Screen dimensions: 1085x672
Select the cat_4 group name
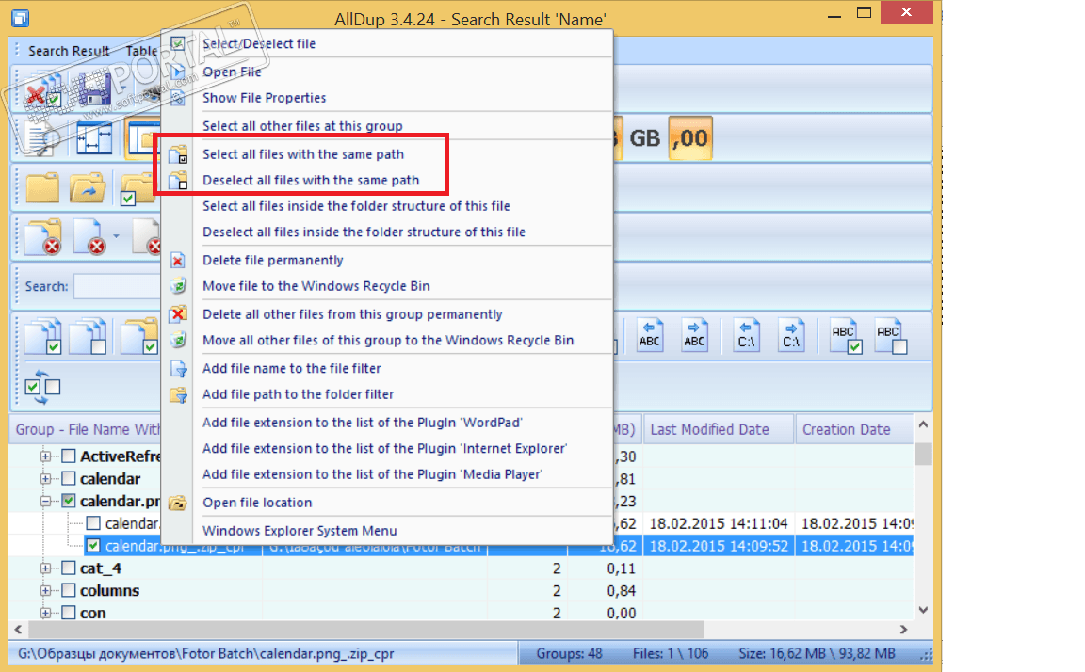pos(101,568)
